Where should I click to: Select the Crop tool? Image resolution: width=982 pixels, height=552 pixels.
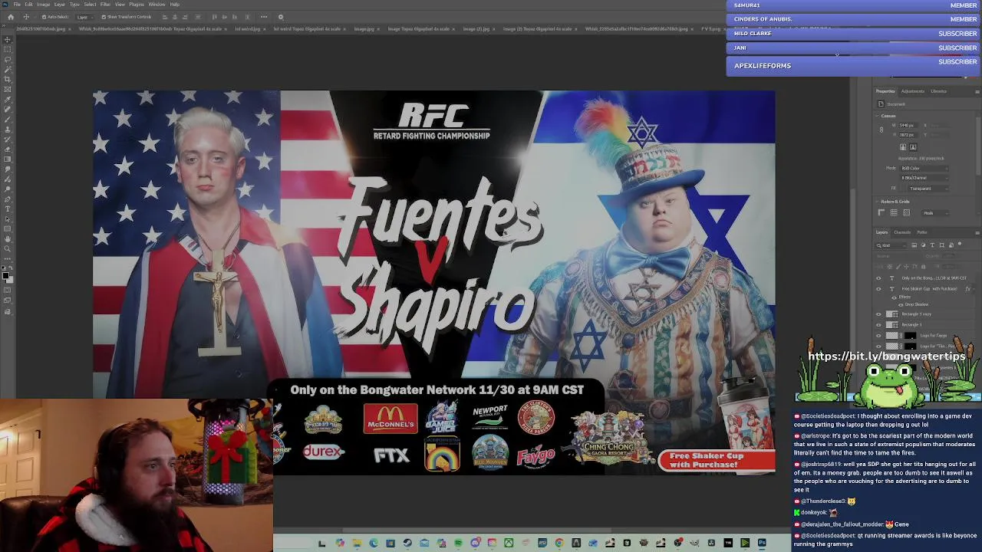[x=8, y=79]
